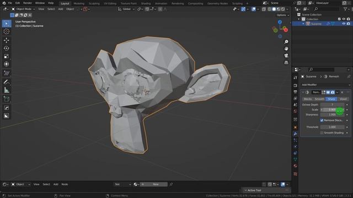Select Blocks remesh mode

click(308, 99)
